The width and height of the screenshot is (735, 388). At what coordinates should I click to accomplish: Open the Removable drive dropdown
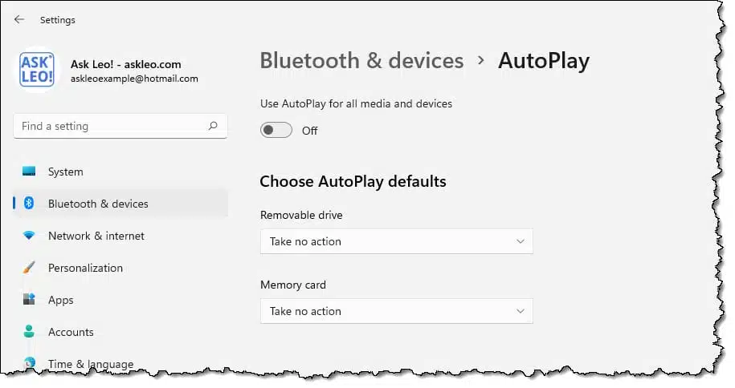pyautogui.click(x=397, y=241)
